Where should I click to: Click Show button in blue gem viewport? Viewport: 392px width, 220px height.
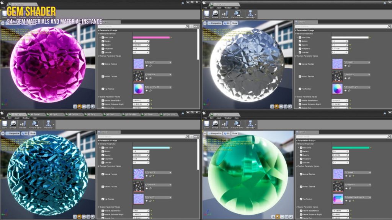click(x=33, y=133)
